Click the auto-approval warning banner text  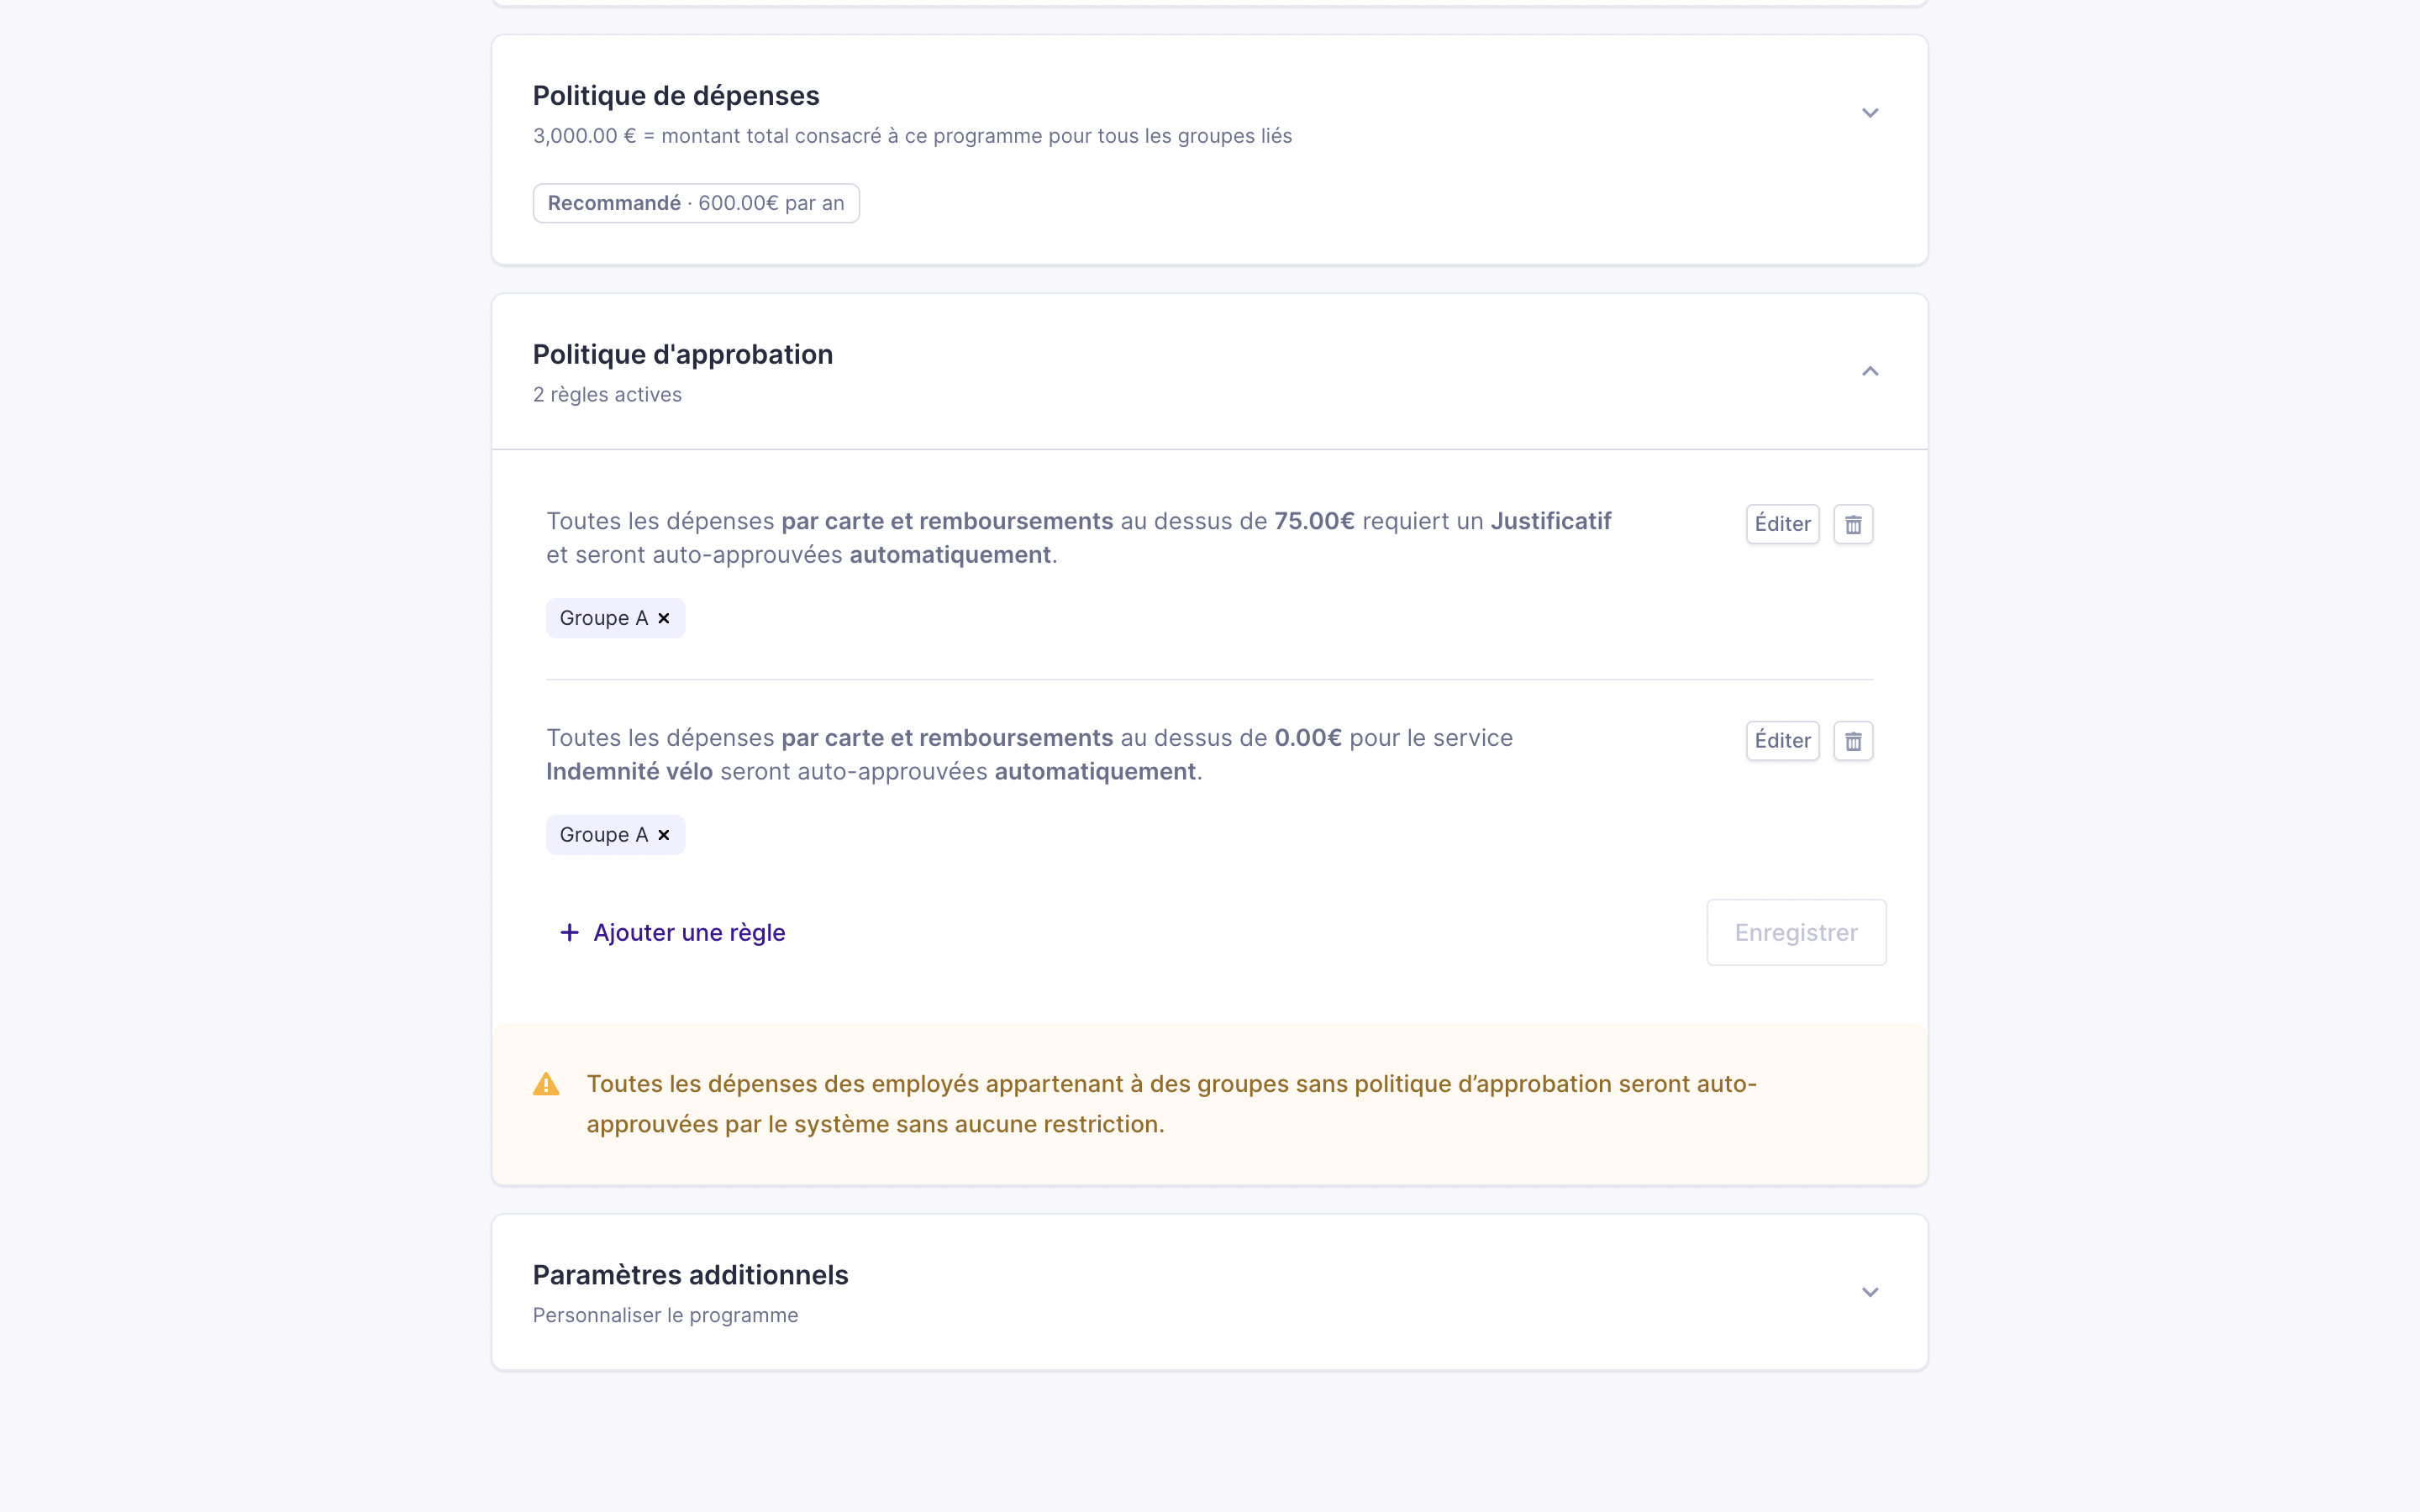click(1170, 1104)
